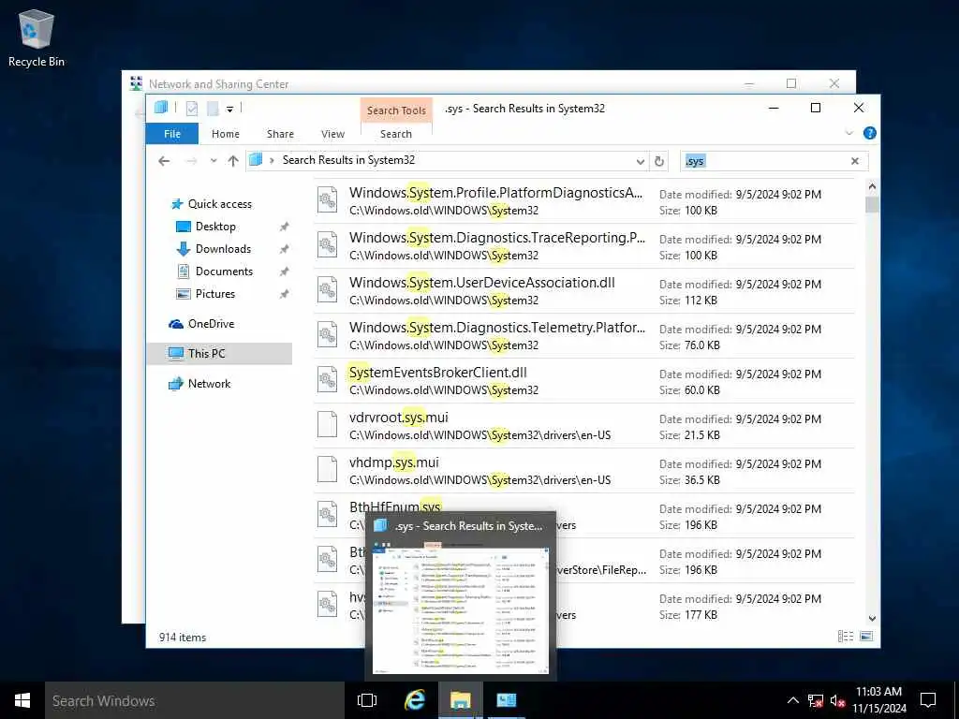This screenshot has height=719, width=959.
Task: Click the results vertical scrollbar thumb
Action: pyautogui.click(x=872, y=204)
